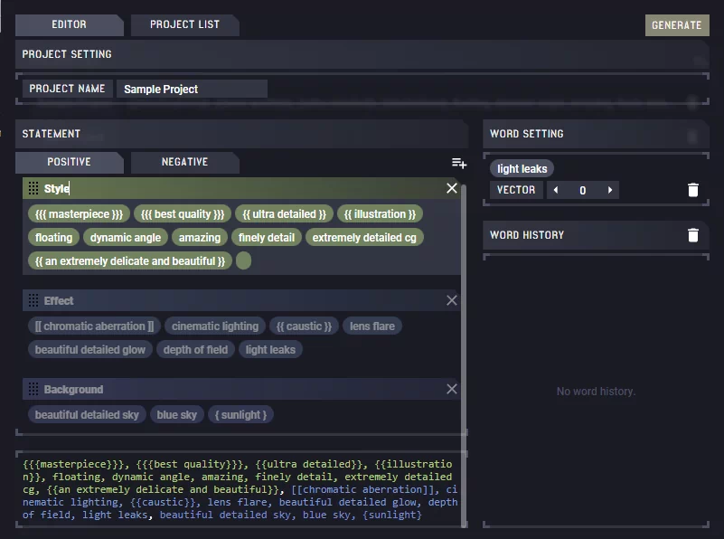
Task: Clear word history with trash icon
Action: pos(693,235)
